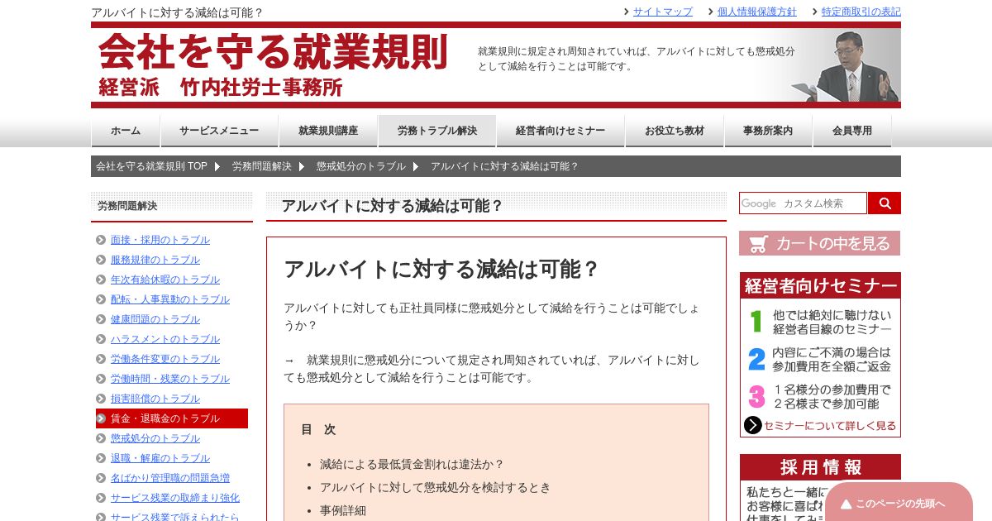Open sidebar link サービス残業で訴えられたら
The image size is (992, 521).
coord(175,517)
